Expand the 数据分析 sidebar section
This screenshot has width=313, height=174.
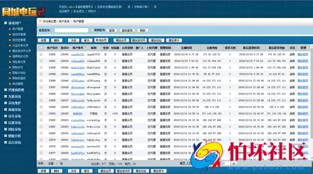click(x=5, y=136)
